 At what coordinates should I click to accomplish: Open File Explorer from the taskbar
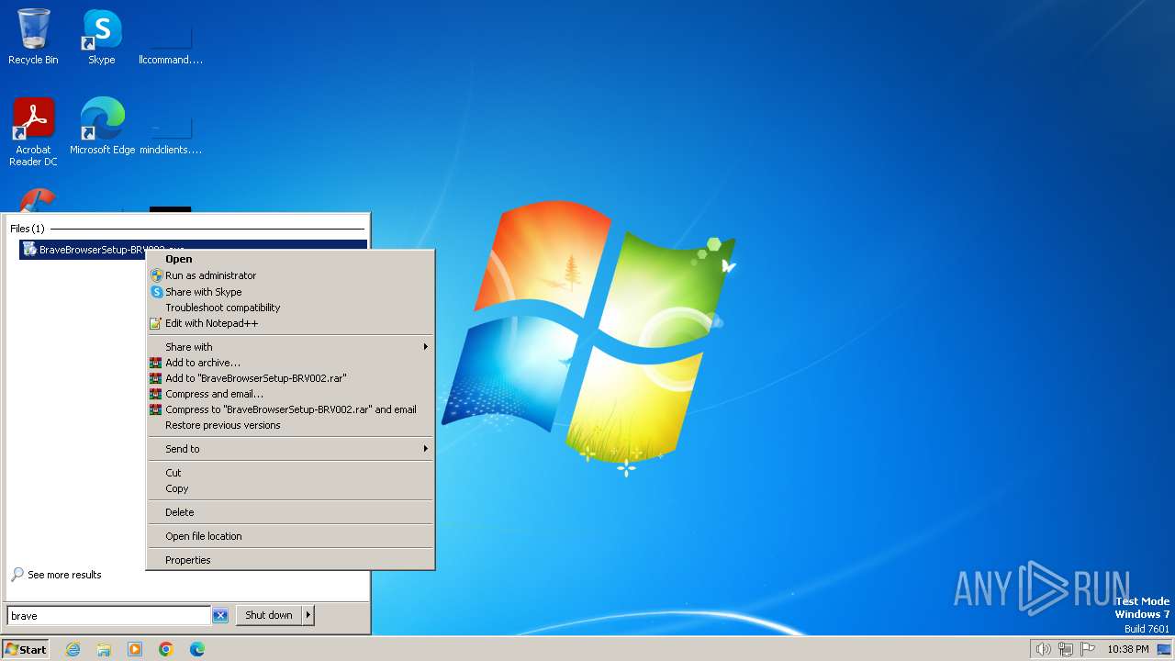pos(104,649)
